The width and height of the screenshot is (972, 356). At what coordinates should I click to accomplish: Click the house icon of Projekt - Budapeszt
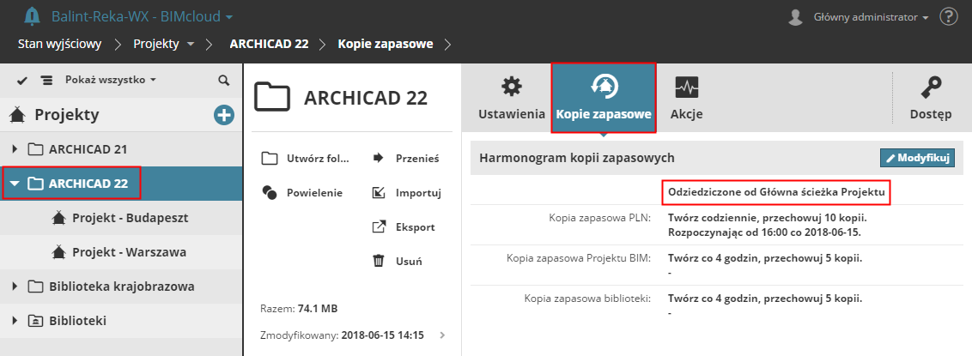point(58,218)
